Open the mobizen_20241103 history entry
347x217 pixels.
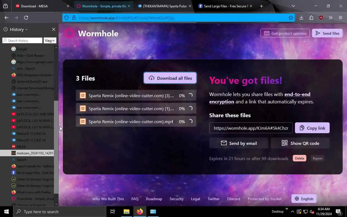tap(27, 153)
